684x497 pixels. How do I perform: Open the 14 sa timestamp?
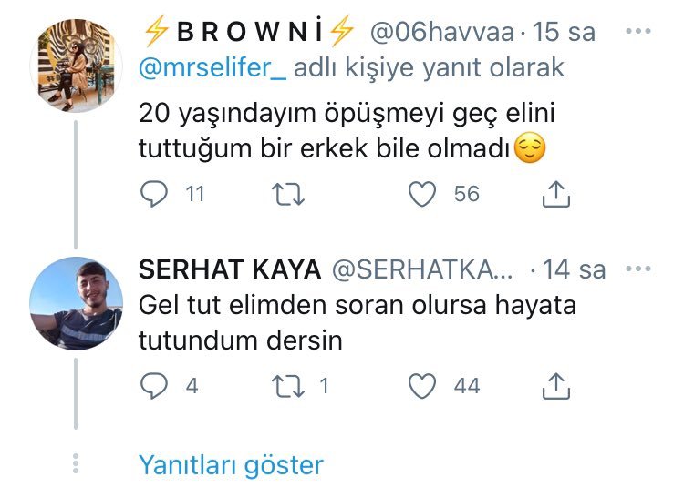coord(575,270)
